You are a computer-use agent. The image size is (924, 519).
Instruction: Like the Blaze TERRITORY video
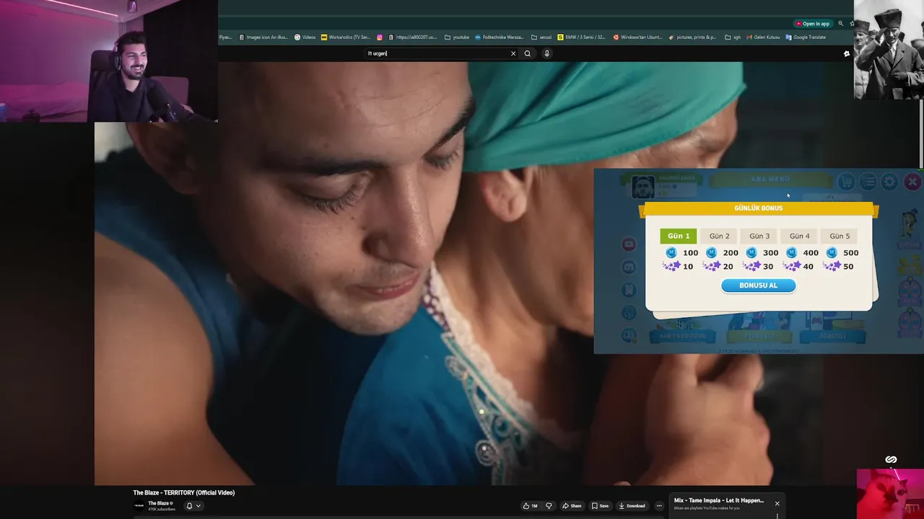click(531, 506)
